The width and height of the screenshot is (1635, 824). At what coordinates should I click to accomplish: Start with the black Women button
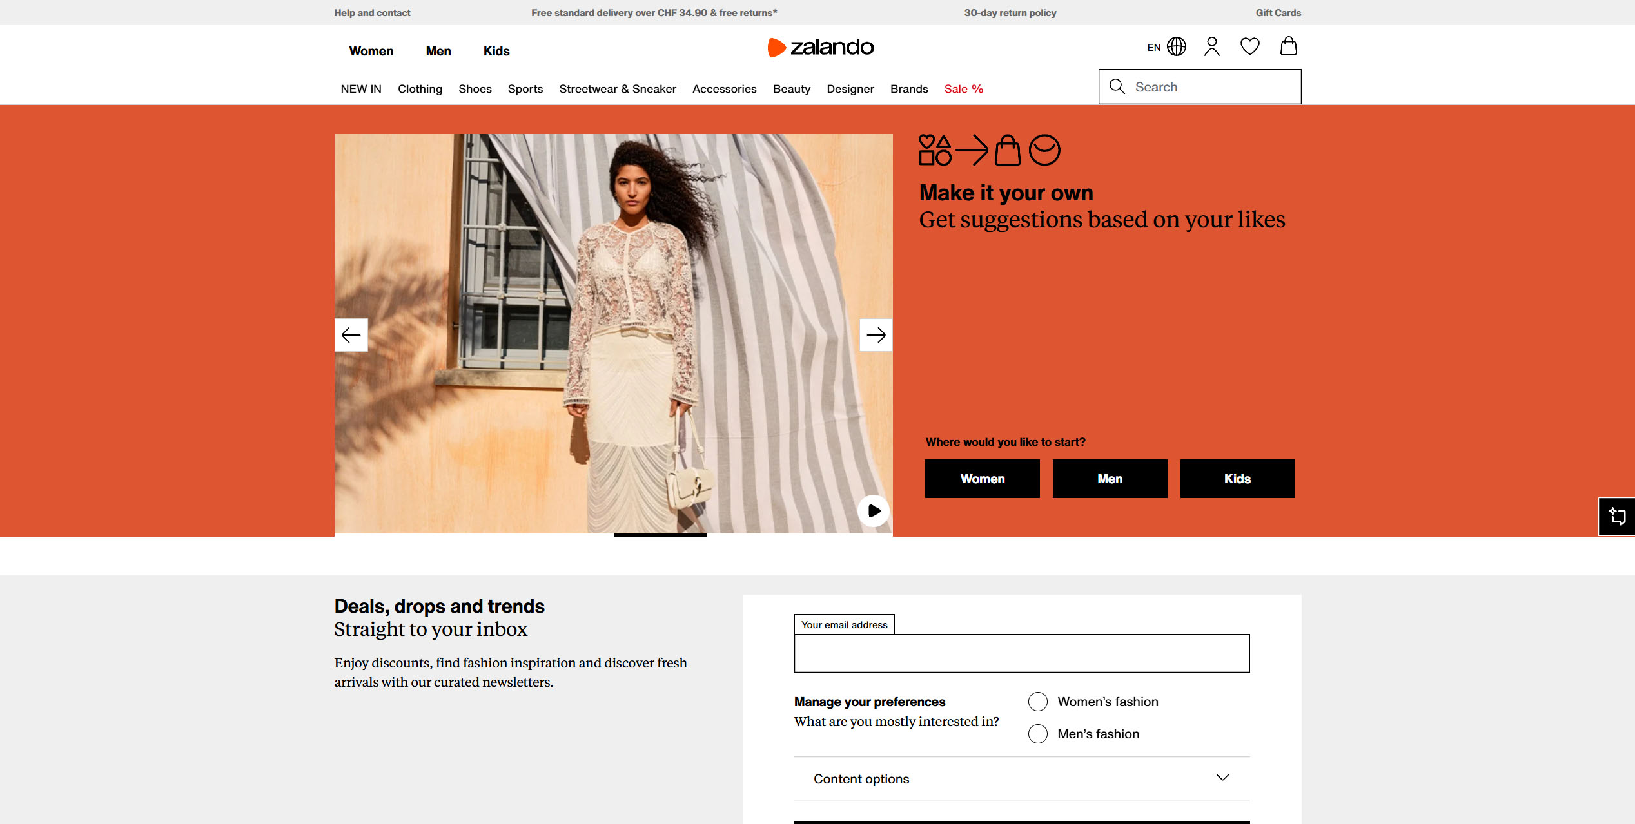click(x=983, y=479)
